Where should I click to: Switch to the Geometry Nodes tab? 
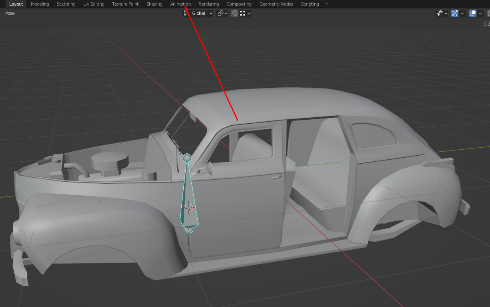coord(276,4)
